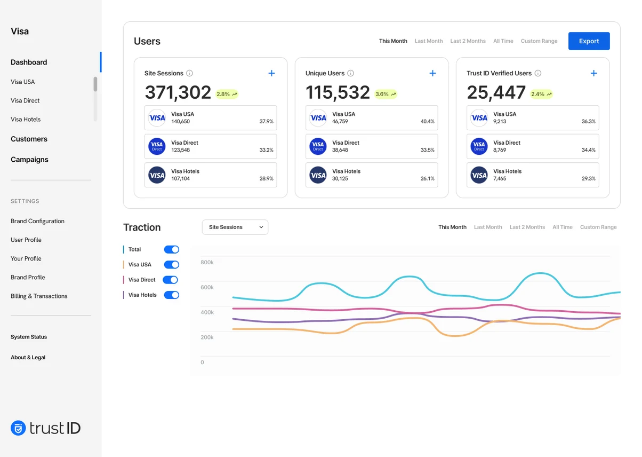Click the plus icon on Site Sessions card
Screen dimensions: 642x457
(271, 73)
